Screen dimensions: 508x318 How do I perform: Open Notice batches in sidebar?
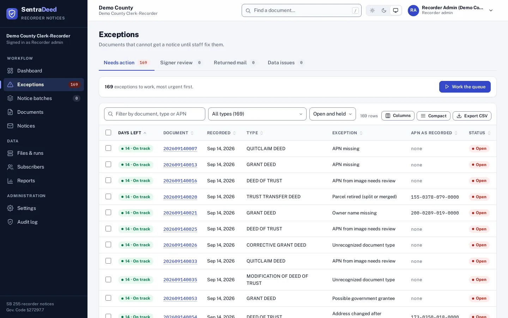(x=44, y=98)
